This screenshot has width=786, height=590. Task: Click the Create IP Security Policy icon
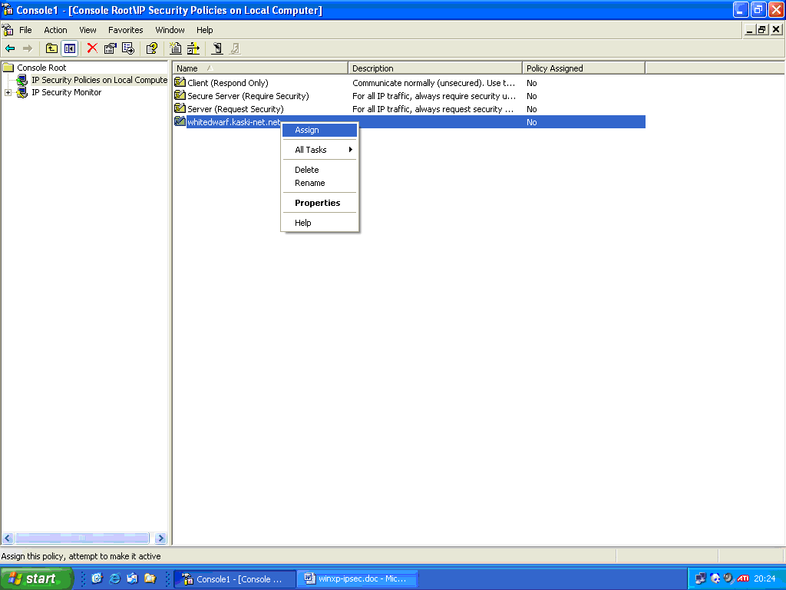coord(176,48)
